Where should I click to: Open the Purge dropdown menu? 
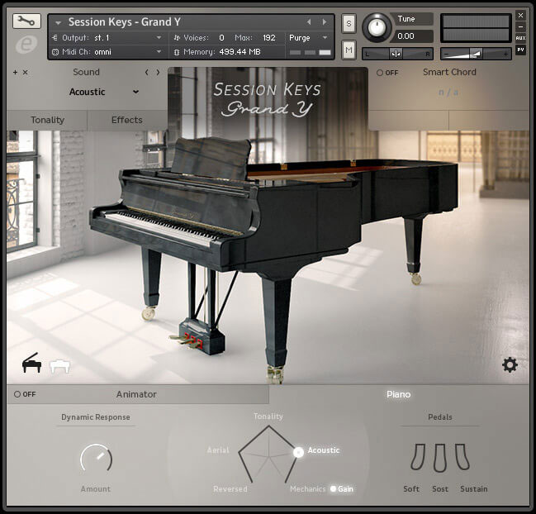pyautogui.click(x=308, y=38)
